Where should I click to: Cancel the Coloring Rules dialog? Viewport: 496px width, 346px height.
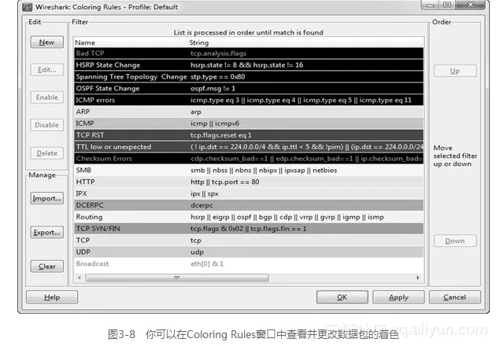pyautogui.click(x=454, y=297)
